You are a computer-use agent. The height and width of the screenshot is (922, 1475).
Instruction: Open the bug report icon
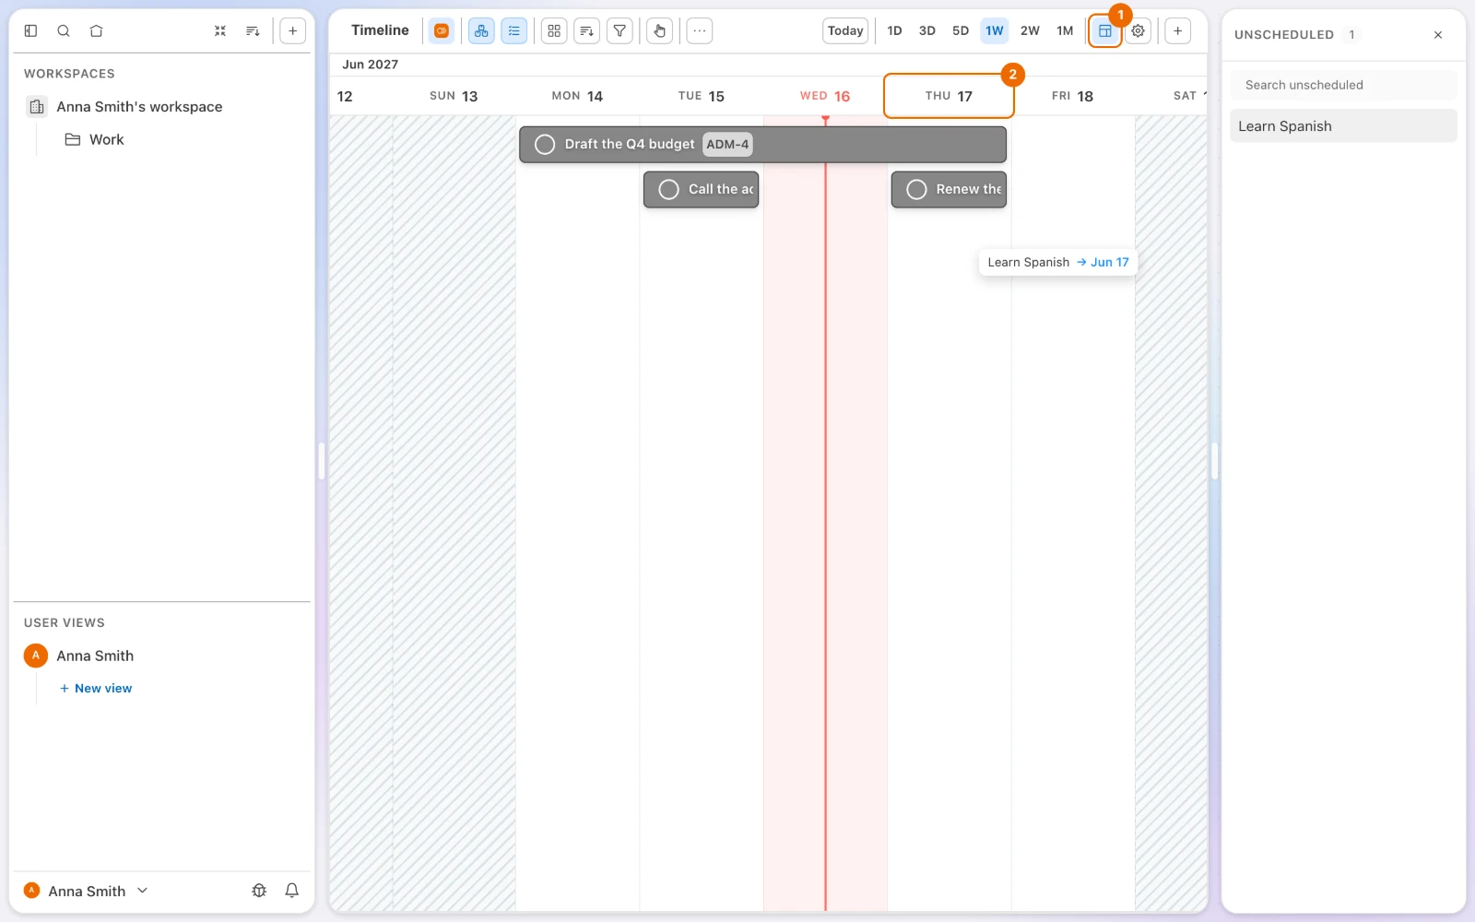pos(259,891)
